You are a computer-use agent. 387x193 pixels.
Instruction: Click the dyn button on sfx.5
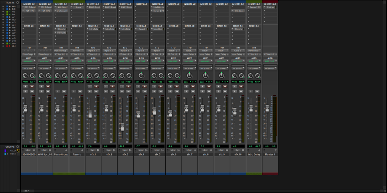157,150
